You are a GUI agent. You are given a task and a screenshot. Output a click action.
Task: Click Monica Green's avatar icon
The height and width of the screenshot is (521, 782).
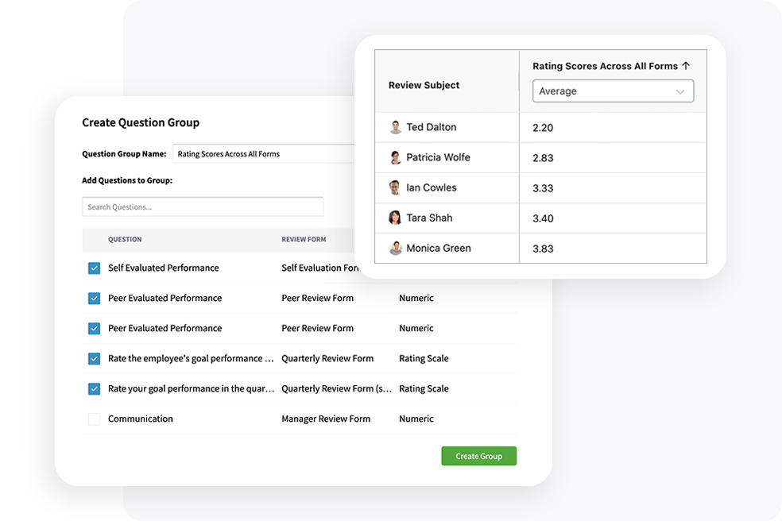point(395,248)
